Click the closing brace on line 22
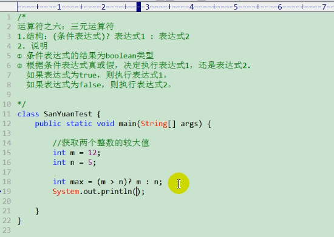 (x=19, y=221)
